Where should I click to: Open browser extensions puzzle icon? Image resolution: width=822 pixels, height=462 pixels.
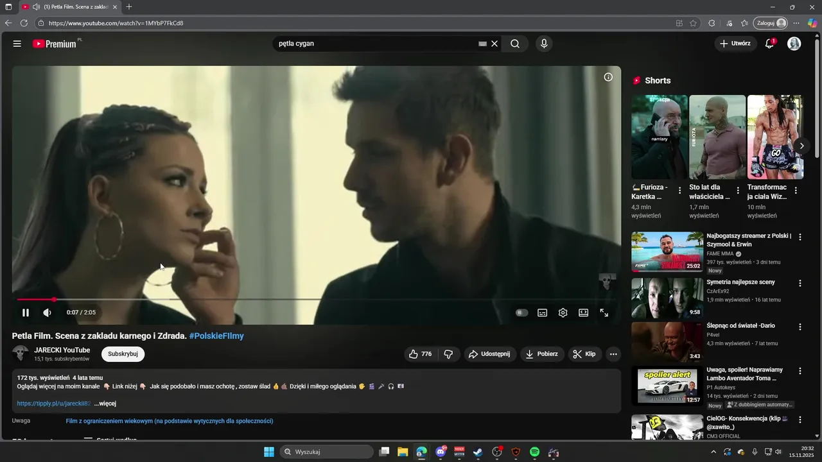(x=712, y=23)
